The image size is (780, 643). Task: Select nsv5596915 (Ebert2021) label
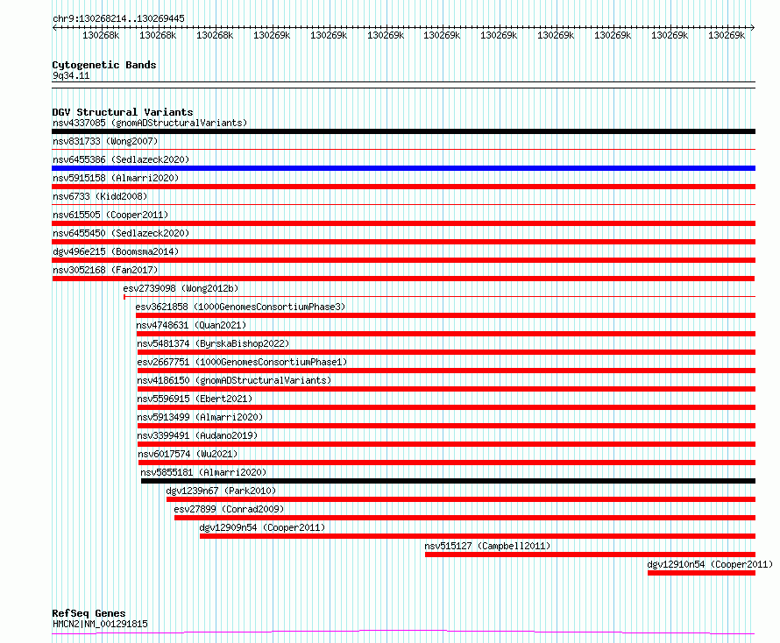[195, 399]
